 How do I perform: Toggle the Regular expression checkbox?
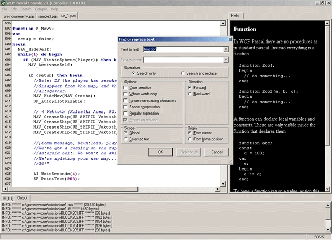click(126, 112)
